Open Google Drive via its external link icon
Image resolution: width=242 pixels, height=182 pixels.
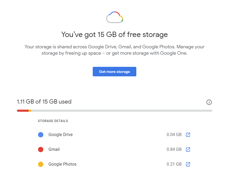click(188, 135)
